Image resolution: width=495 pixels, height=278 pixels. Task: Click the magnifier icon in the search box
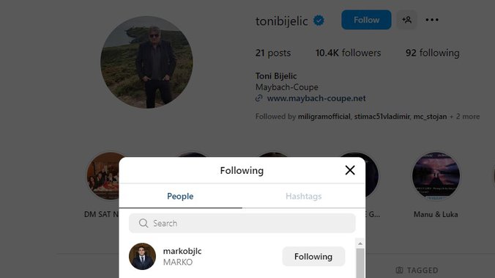tap(144, 223)
